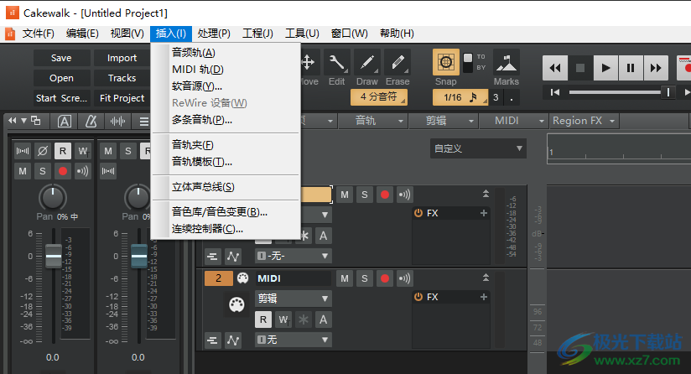691x374 pixels.
Task: Click the Fast Forward transport button
Action: (656, 68)
